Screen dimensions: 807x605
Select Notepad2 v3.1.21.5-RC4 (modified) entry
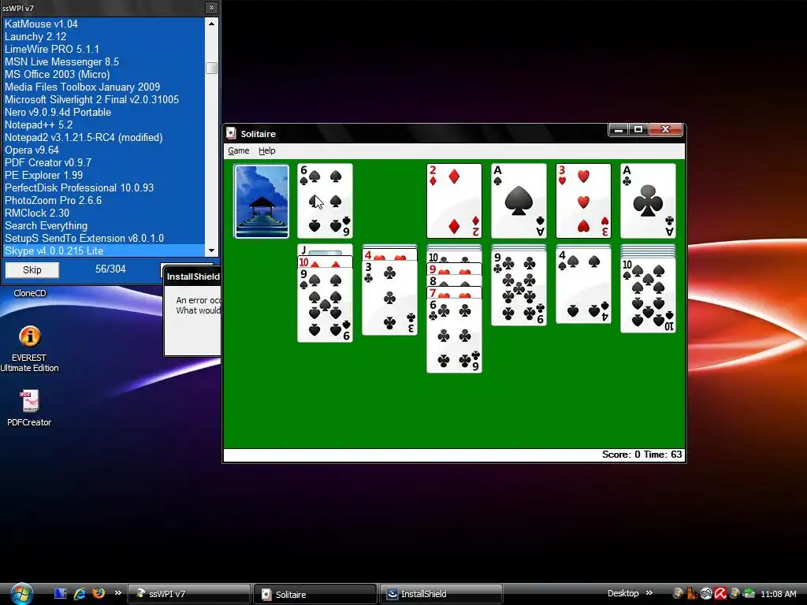click(104, 137)
